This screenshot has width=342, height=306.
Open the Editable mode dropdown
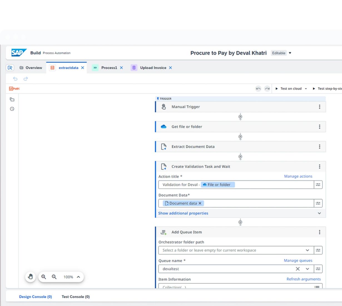coord(290,53)
